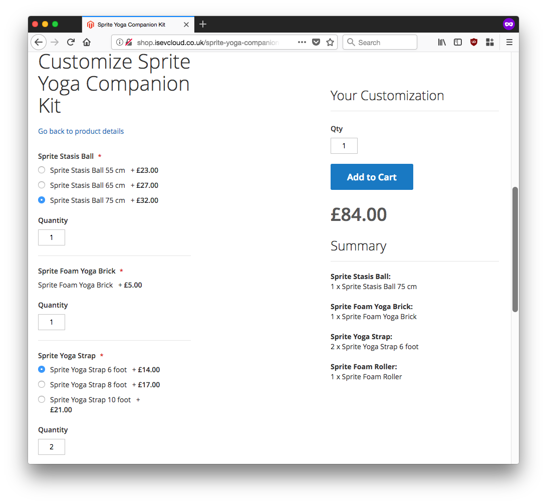Open the Firefox hamburger menu
The width and height of the screenshot is (547, 504).
(x=509, y=43)
